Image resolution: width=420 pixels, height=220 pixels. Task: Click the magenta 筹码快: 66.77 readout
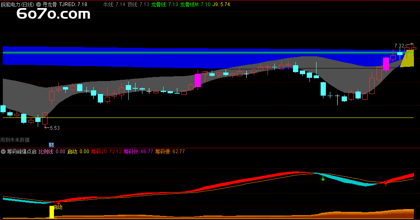pos(138,152)
